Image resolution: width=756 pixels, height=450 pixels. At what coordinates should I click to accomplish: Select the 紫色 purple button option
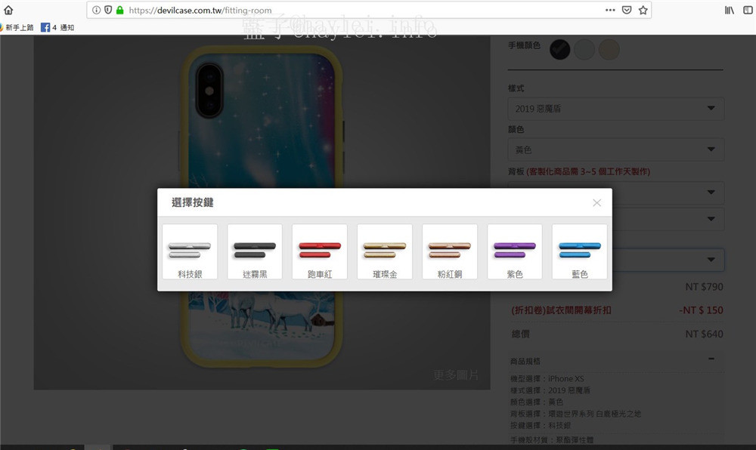(515, 251)
